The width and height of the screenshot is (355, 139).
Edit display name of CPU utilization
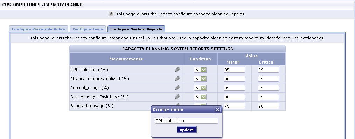coord(177,69)
